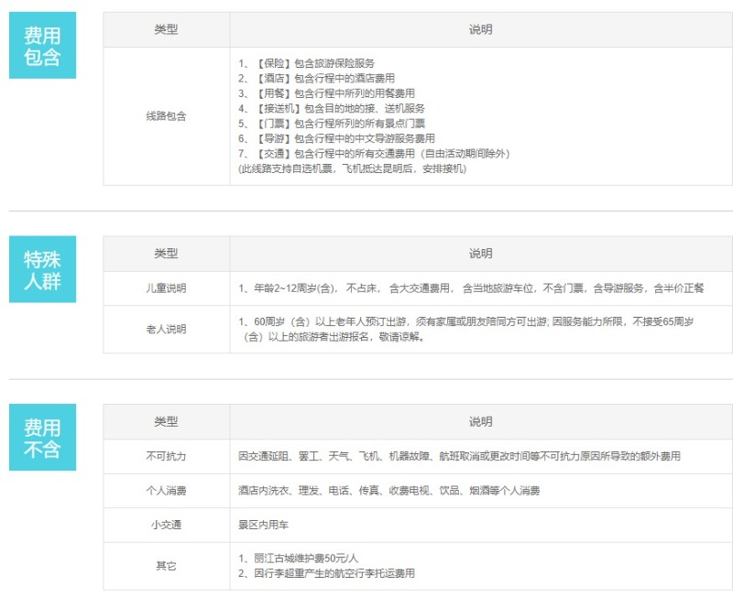The width and height of the screenshot is (733, 597).
Task: Click the 【导游】 Chinese guide service line
Action: pyautogui.click(x=336, y=138)
